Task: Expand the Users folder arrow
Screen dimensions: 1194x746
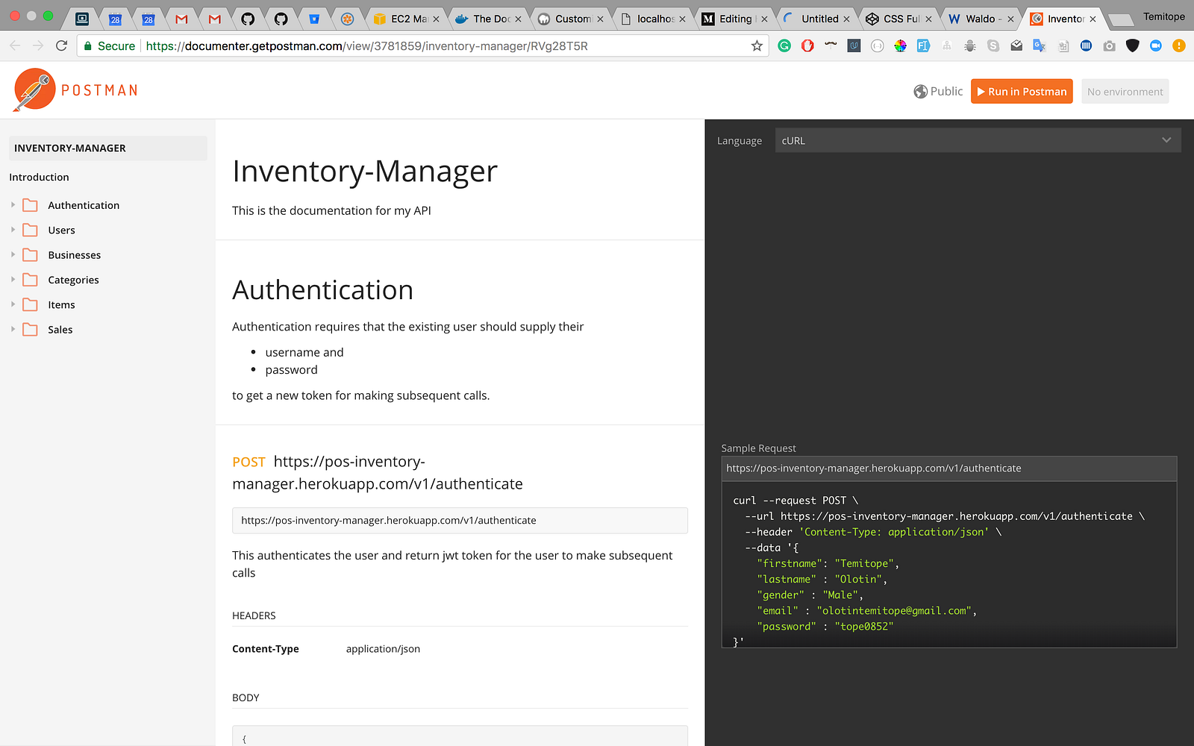Action: pyautogui.click(x=13, y=230)
